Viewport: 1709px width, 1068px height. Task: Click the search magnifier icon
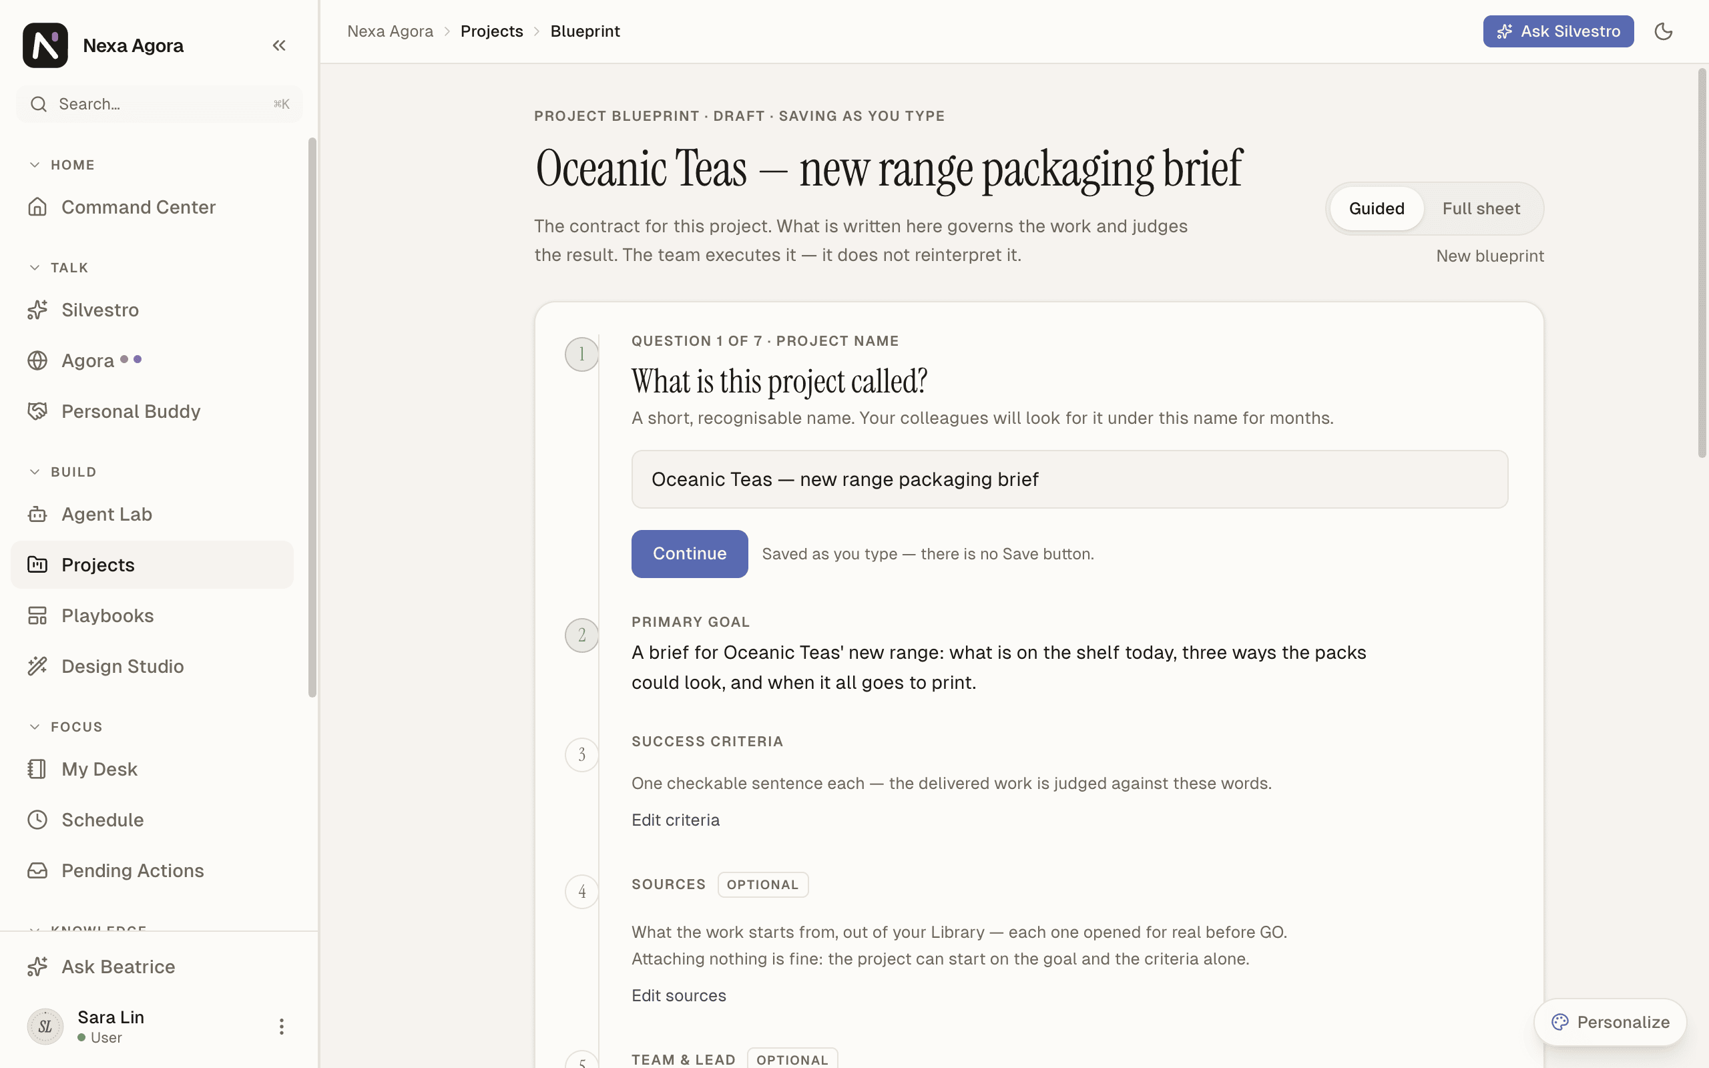[x=39, y=104]
